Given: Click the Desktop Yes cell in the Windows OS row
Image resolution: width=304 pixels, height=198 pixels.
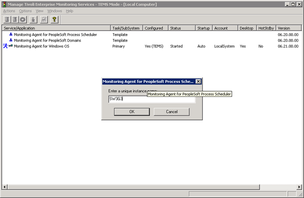Looking at the screenshot, I should [243, 47].
